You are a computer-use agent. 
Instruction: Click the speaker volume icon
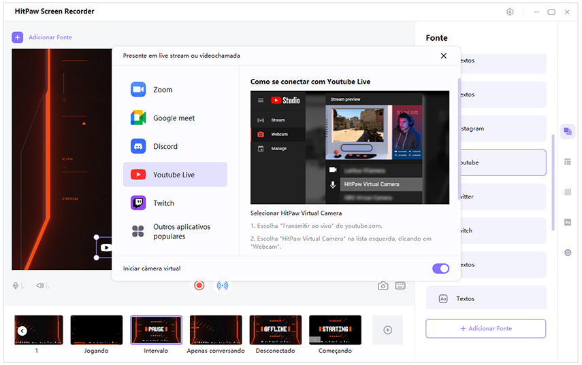pyautogui.click(x=40, y=285)
